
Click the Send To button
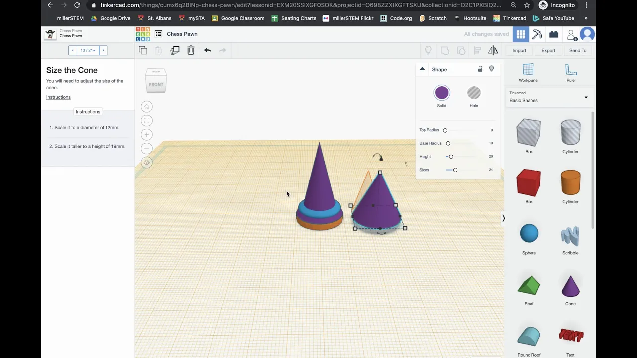pyautogui.click(x=578, y=50)
